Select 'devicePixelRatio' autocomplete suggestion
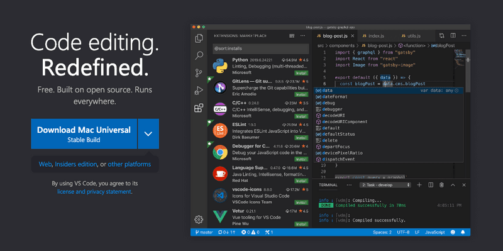This screenshot has width=503, height=251. 389,153
